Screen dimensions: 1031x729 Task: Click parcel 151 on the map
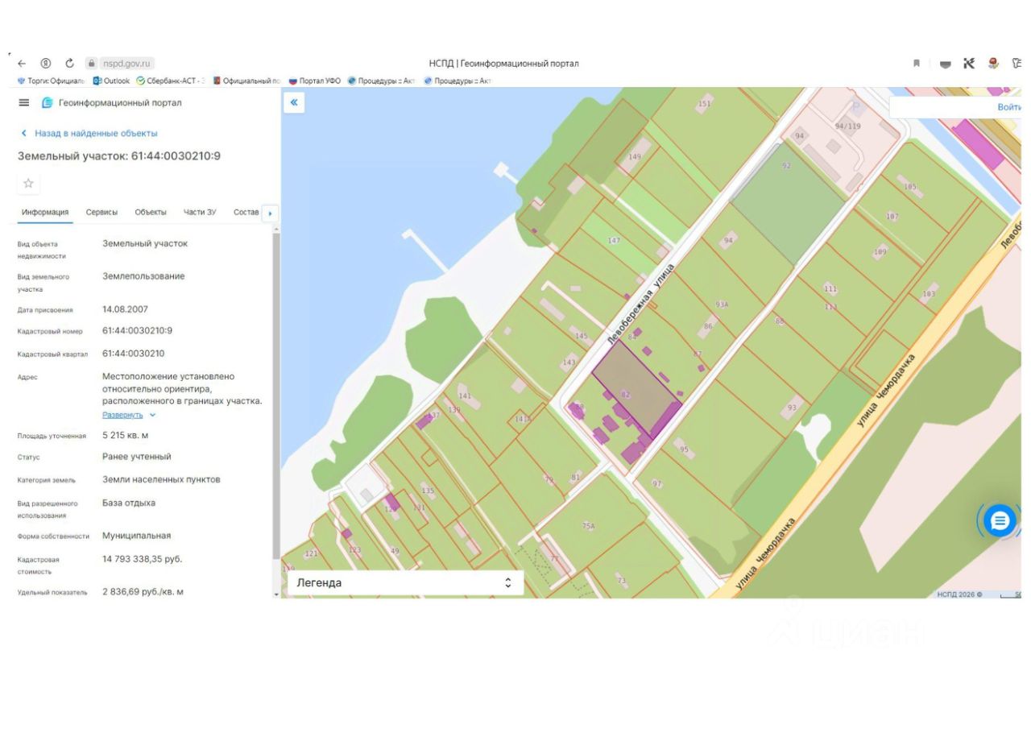705,104
